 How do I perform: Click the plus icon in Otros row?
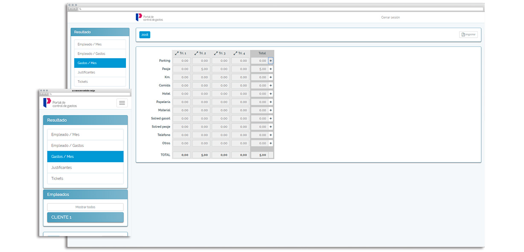(271, 143)
